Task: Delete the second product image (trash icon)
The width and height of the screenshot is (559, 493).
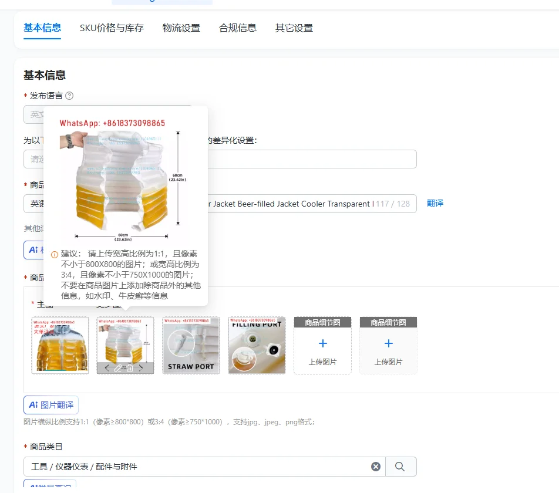Action: [x=130, y=368]
